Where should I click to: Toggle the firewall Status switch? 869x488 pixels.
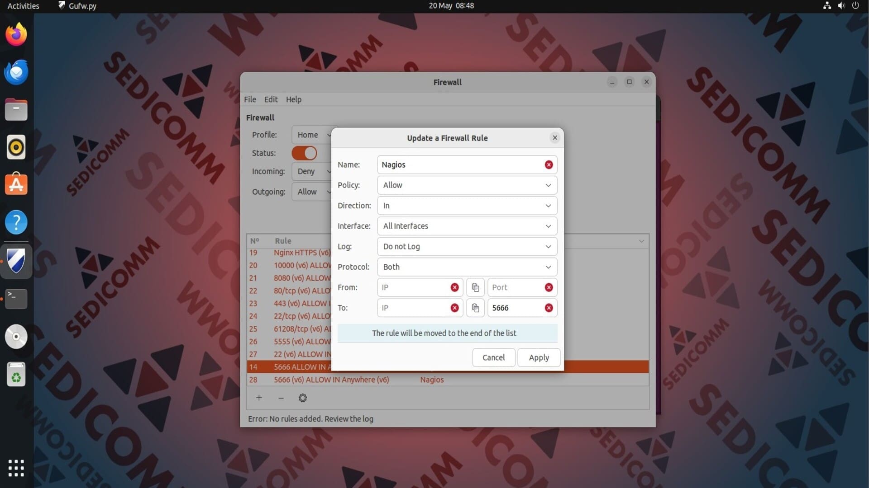click(304, 153)
